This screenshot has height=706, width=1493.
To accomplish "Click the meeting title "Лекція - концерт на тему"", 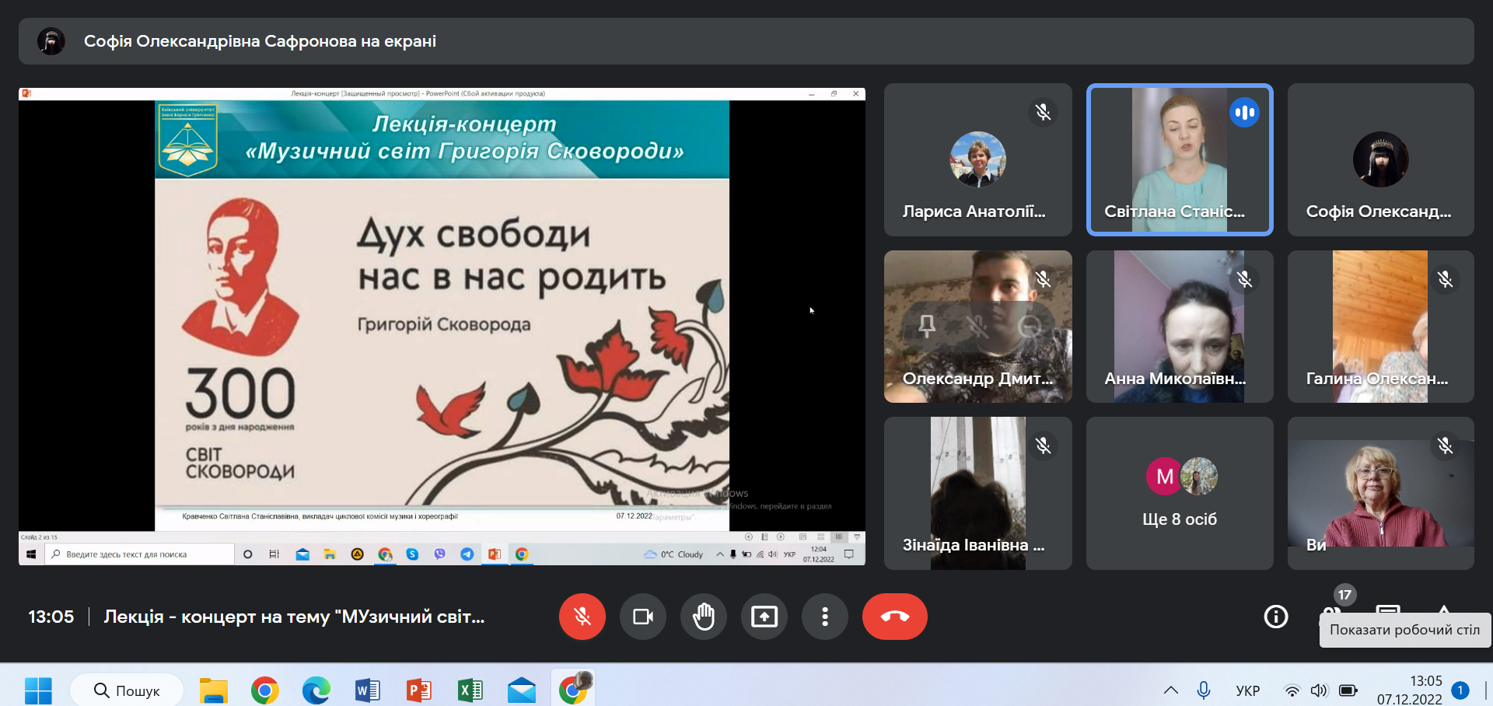I will (x=294, y=617).
